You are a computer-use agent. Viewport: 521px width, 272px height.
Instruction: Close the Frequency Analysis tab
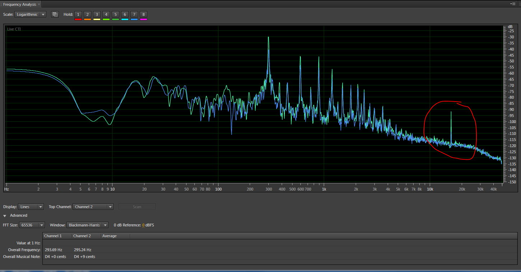pyautogui.click(x=39, y=4)
